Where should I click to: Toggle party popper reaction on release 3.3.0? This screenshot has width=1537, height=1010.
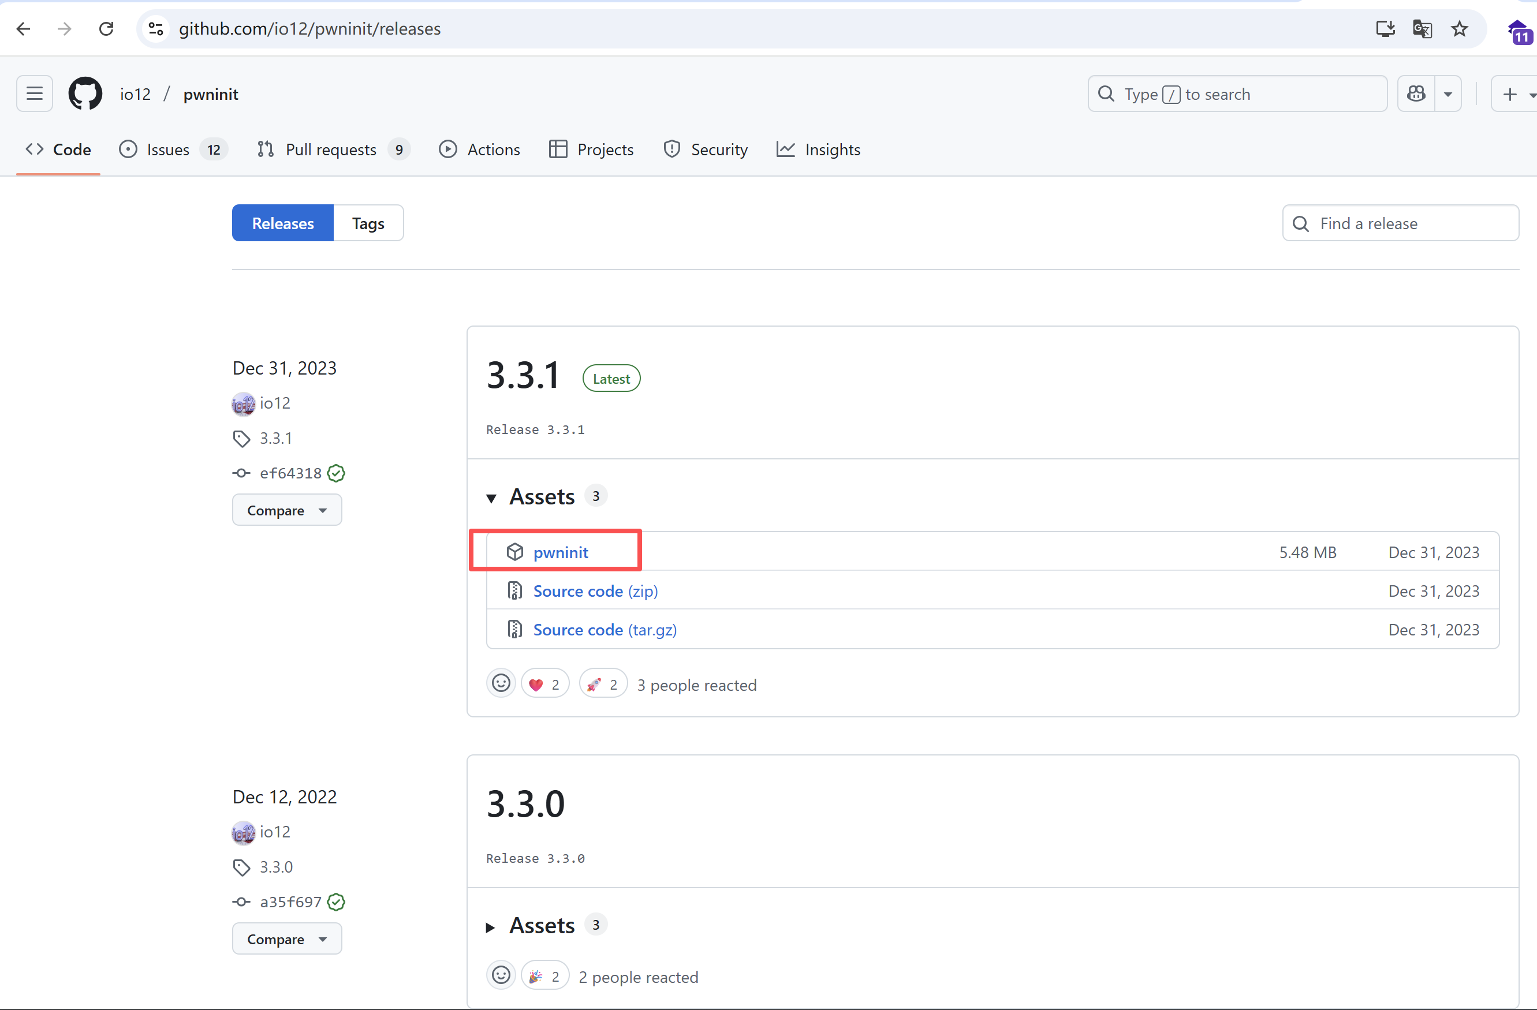tap(545, 976)
